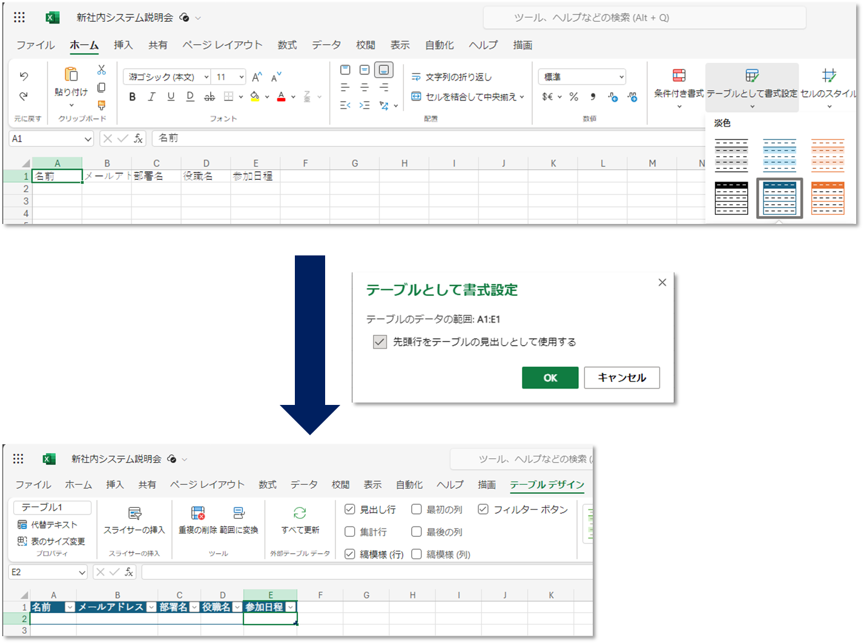Click the セルのスタイル cell styles icon
The width and height of the screenshot is (864, 644).
click(829, 75)
